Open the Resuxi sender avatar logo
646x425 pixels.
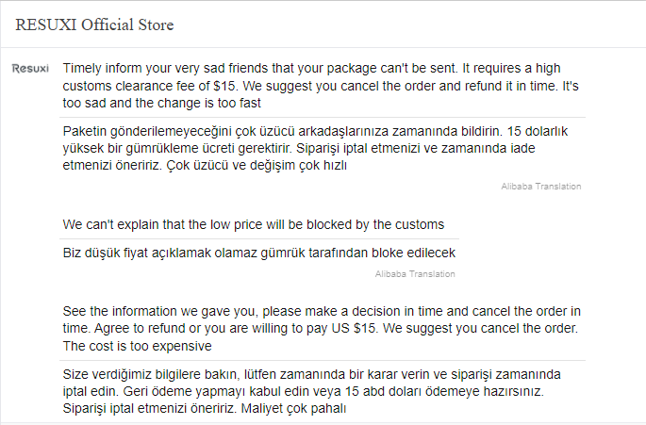(30, 69)
